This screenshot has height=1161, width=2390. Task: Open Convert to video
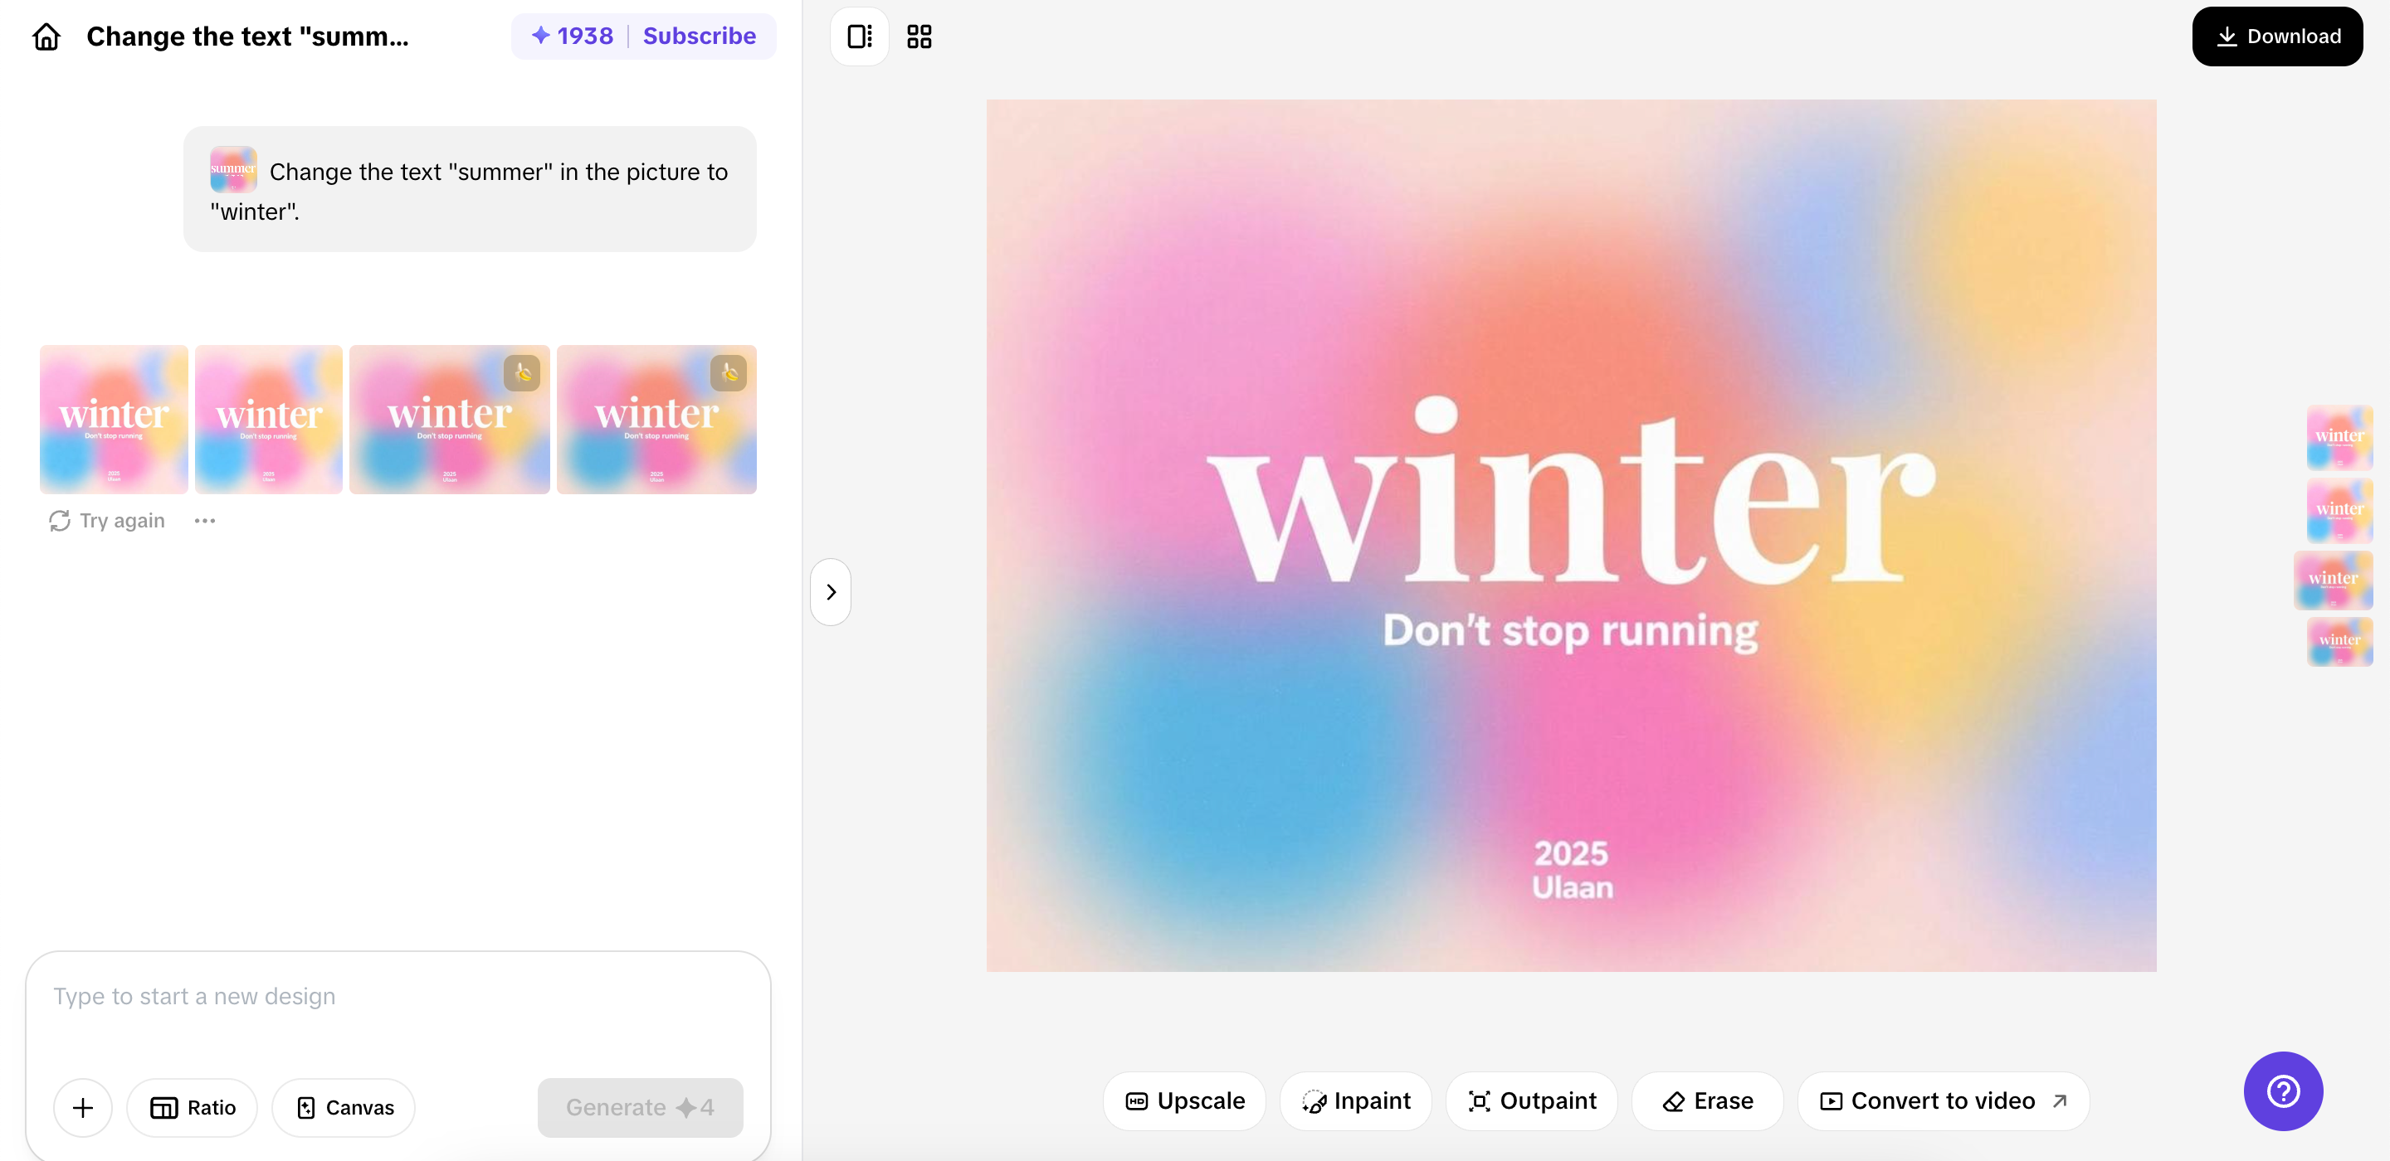tap(1944, 1100)
